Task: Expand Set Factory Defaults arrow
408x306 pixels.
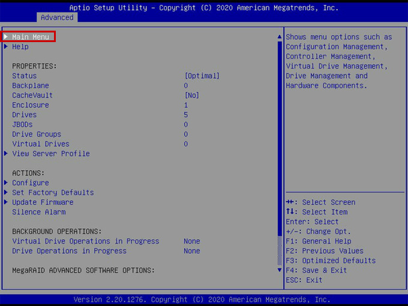Action: [6, 192]
